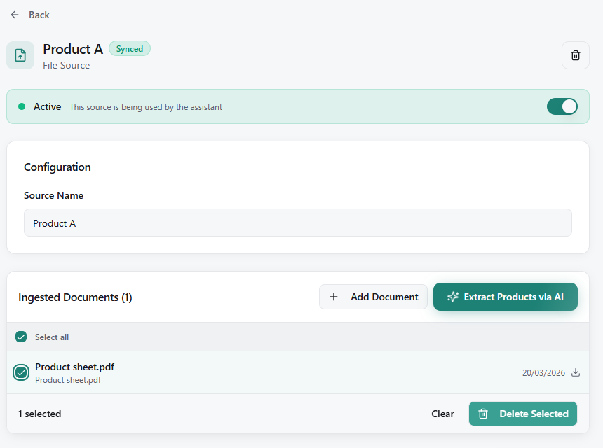Click the trash icon to delete source
Screen dimensions: 603x448
[x=575, y=55]
